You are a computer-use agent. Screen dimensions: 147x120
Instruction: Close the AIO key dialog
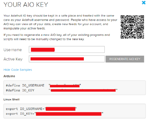tap(144, 3)
